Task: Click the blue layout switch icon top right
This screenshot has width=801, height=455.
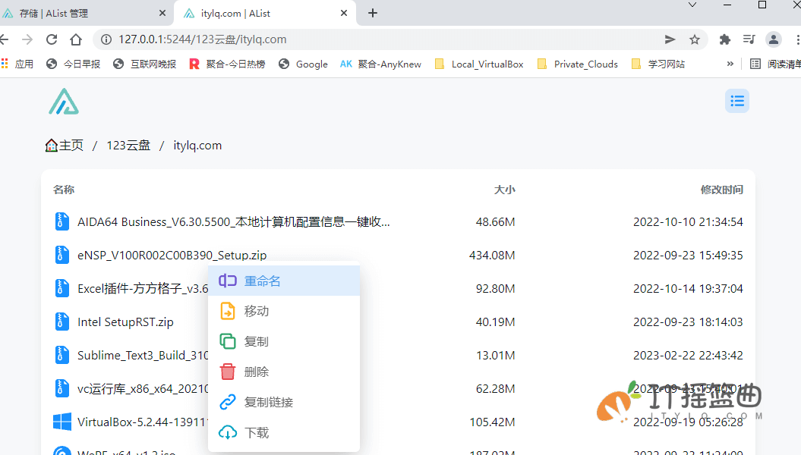Action: pos(736,100)
